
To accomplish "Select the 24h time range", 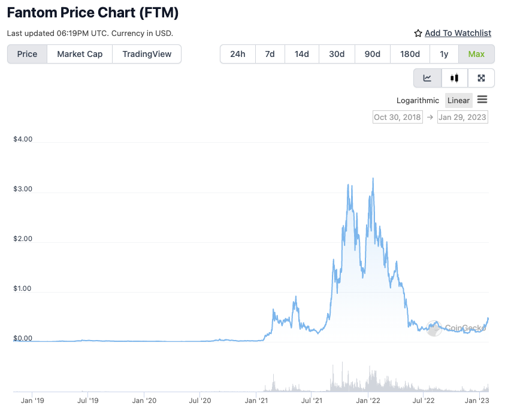I will click(238, 54).
